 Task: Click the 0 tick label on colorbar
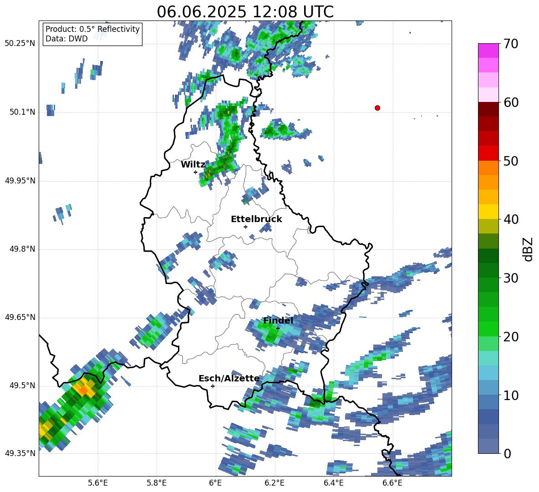507,453
